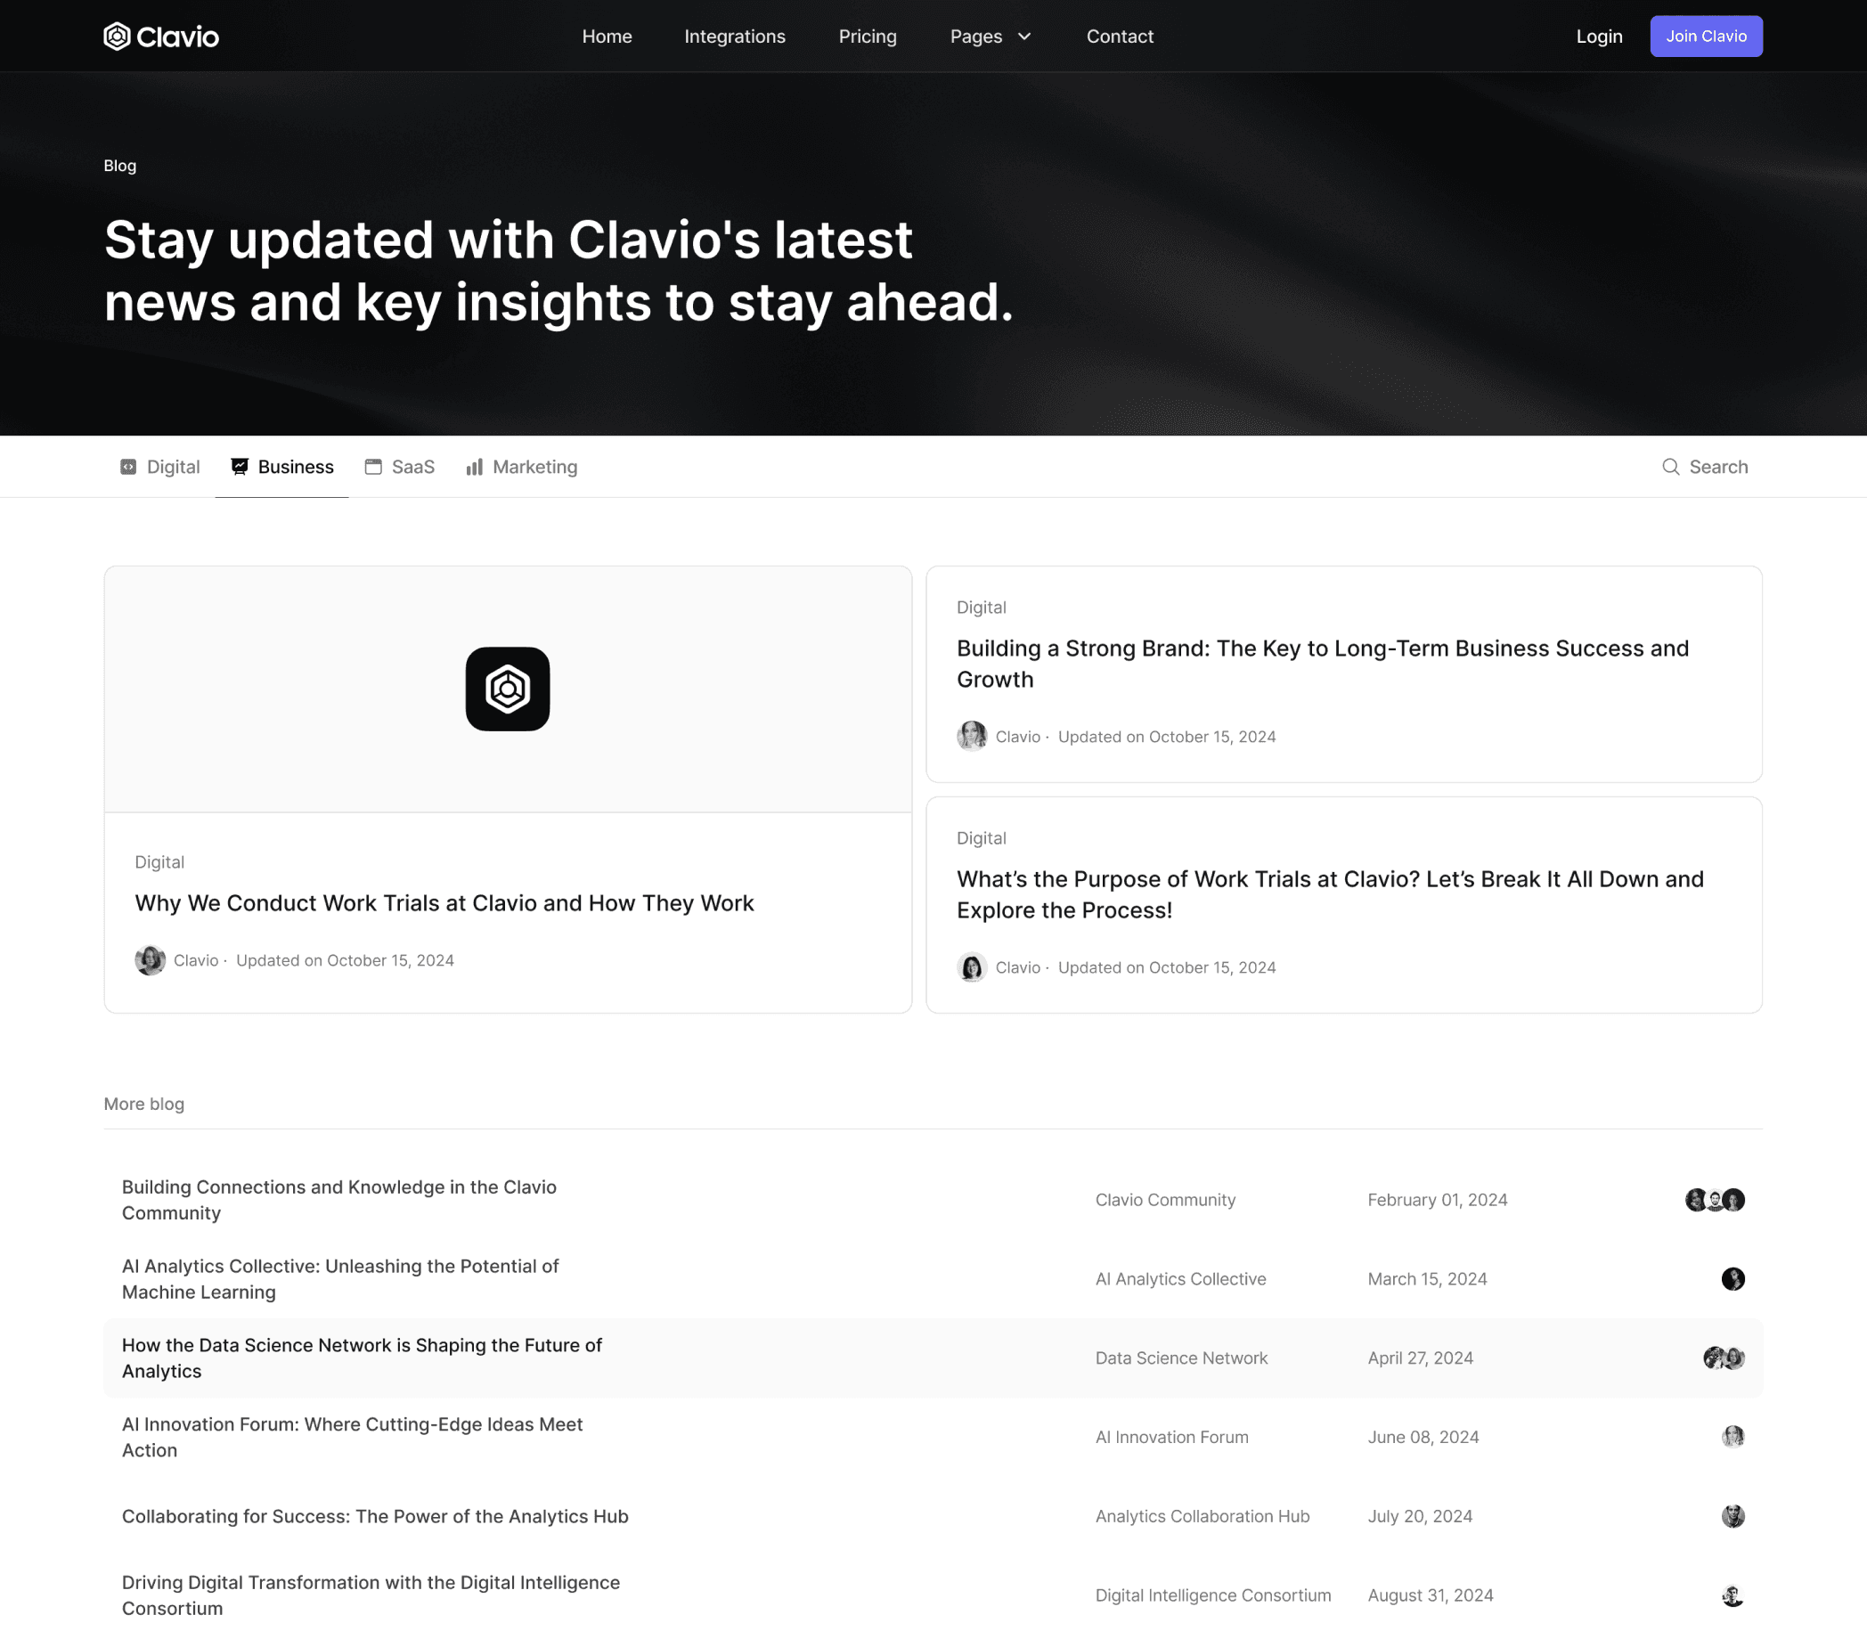Click the AI Innovation Forum category text

tap(1172, 1437)
